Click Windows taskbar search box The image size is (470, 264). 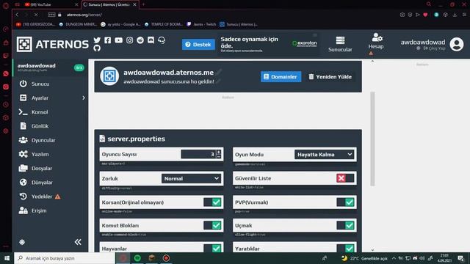pyautogui.click(x=65, y=258)
